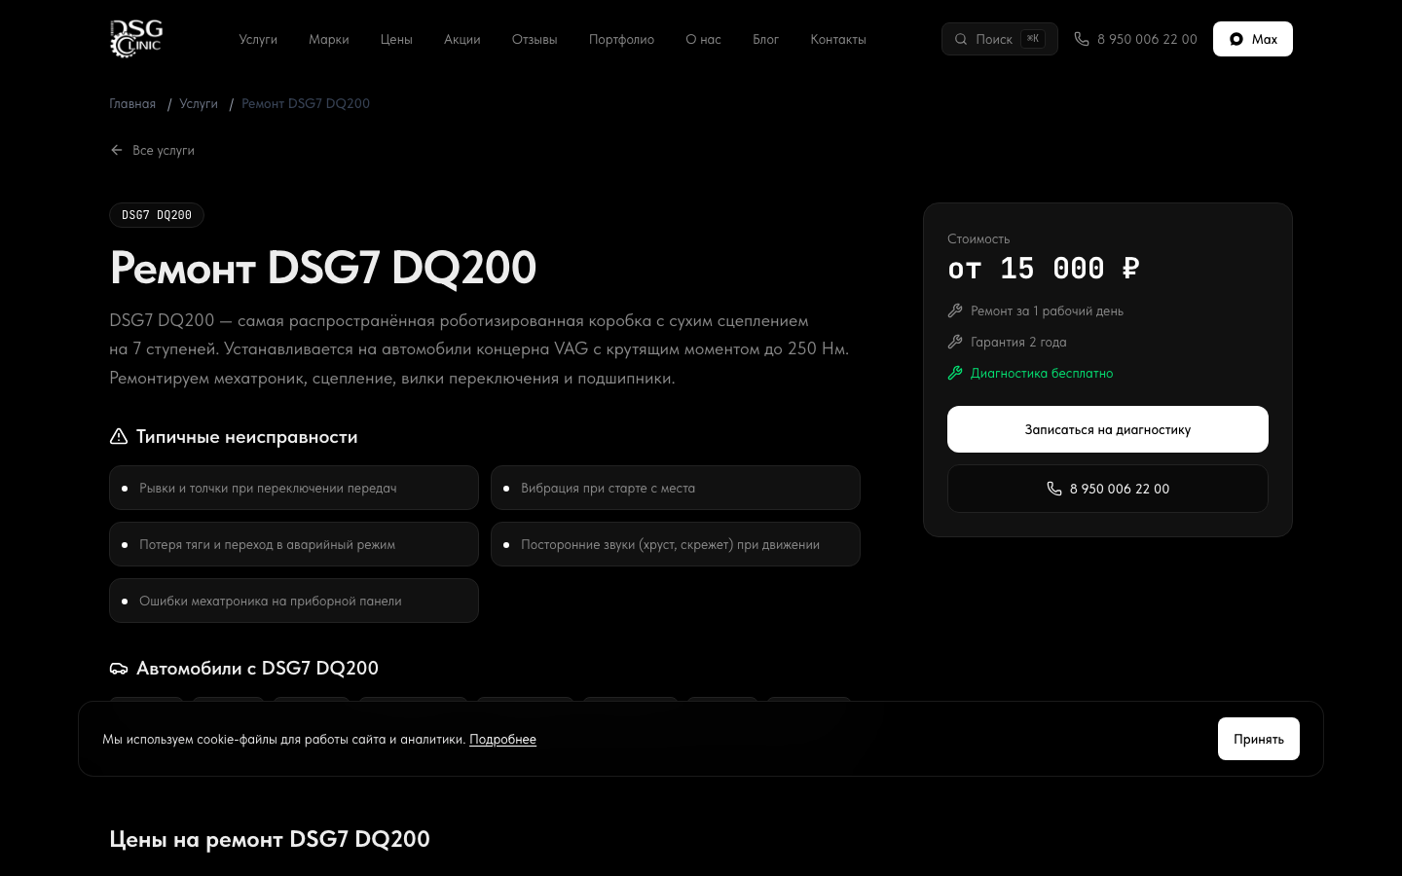The width and height of the screenshot is (1402, 876).
Task: Select the DSG7 DQ200 tag badge
Action: [157, 215]
